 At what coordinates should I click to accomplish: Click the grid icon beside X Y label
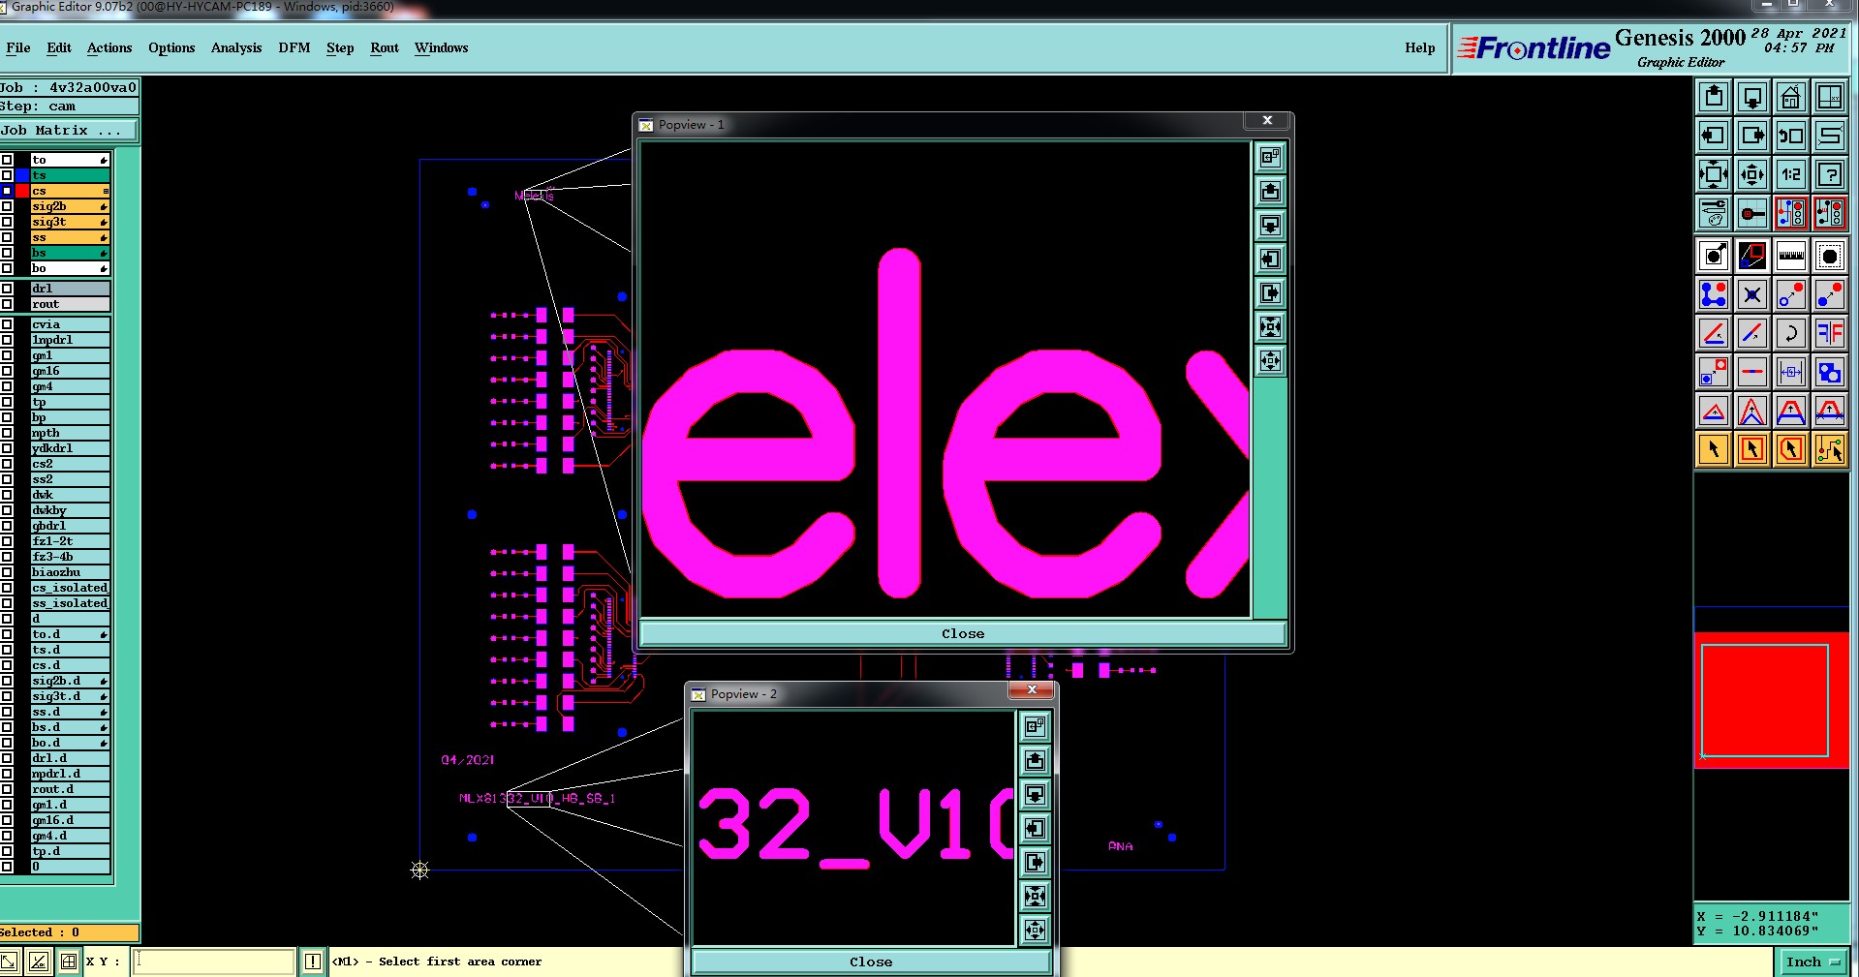point(69,962)
